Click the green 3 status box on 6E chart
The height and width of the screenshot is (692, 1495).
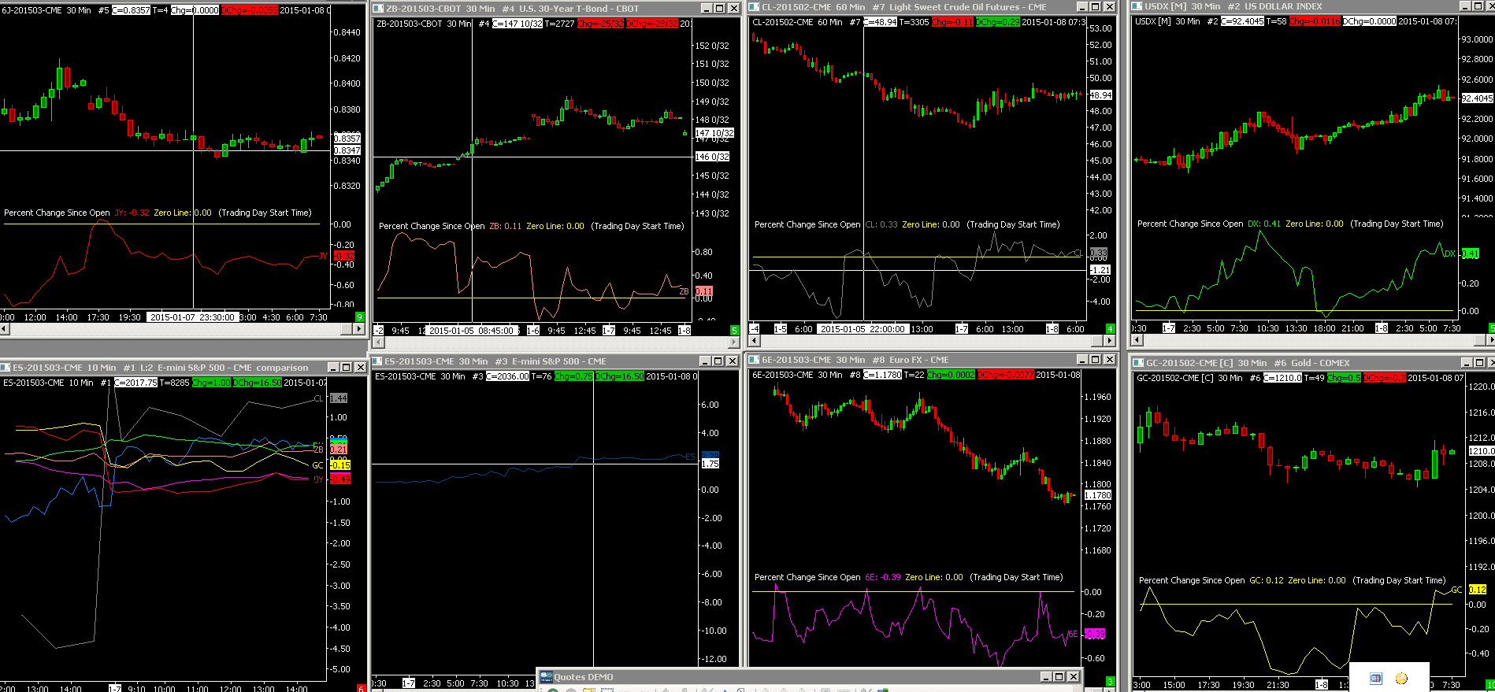(1111, 682)
